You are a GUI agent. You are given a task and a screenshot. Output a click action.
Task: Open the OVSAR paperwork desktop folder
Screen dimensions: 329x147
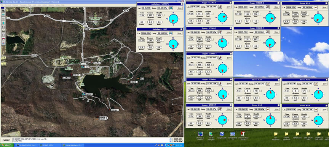286,136
